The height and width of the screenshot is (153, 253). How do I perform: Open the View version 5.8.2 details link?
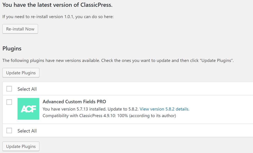(164, 109)
